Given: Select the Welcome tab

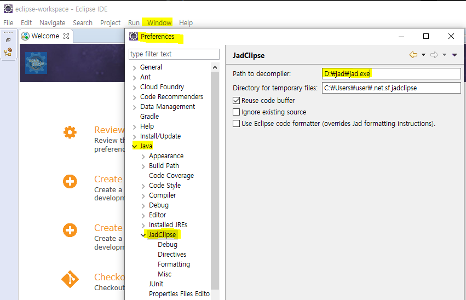Looking at the screenshot, I should pos(45,36).
